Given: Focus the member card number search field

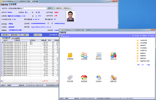Looking at the screenshot, I should pos(35,8).
